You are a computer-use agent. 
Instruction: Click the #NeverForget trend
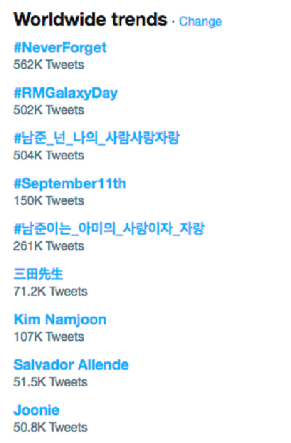tap(59, 48)
